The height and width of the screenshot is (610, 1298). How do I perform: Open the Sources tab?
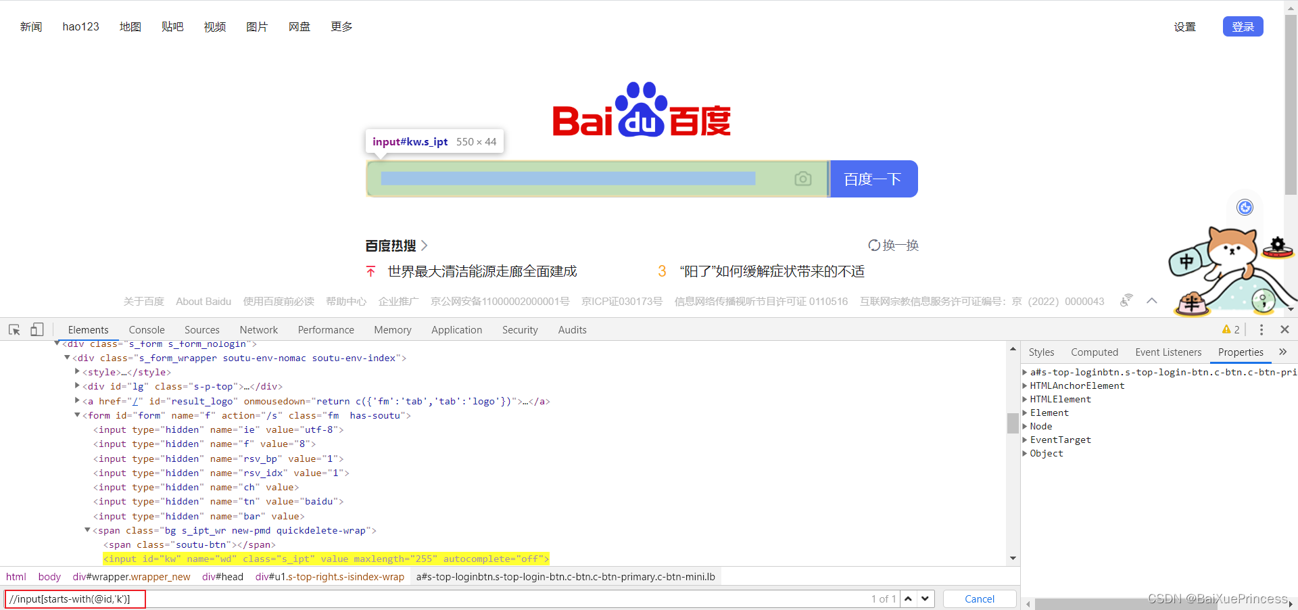(201, 329)
